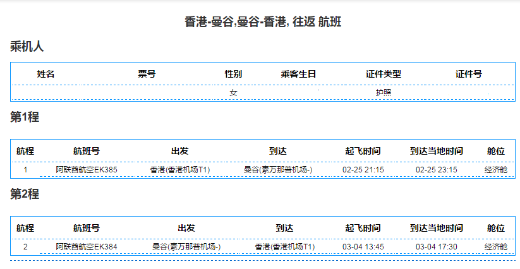This screenshot has width=520, height=269.
Task: Click 航班号 header in 第2程 table
Action: [87, 228]
